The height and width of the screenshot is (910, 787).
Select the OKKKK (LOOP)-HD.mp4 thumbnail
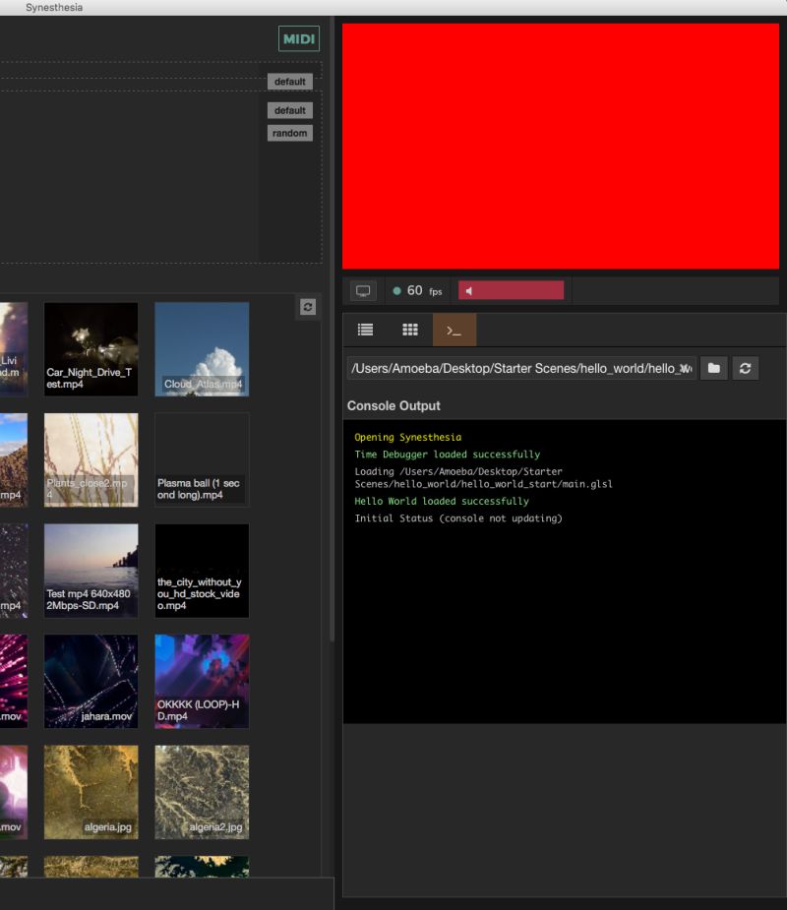[202, 681]
